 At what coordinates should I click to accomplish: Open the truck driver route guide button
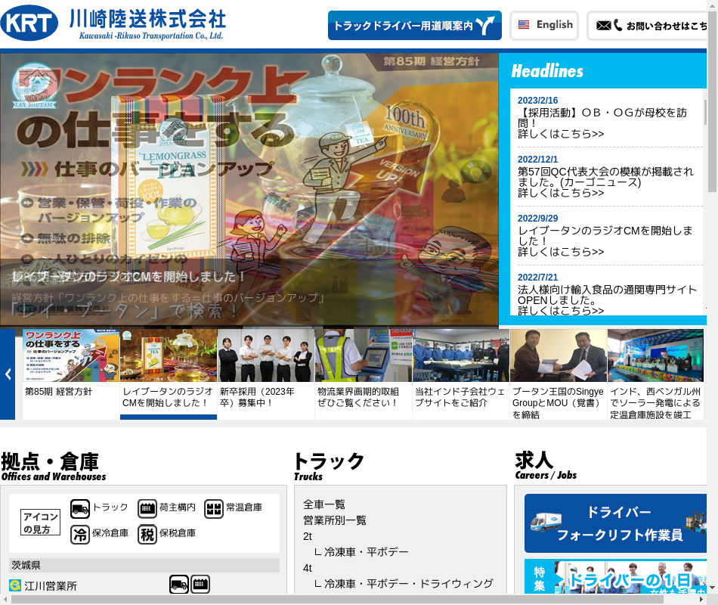(414, 25)
